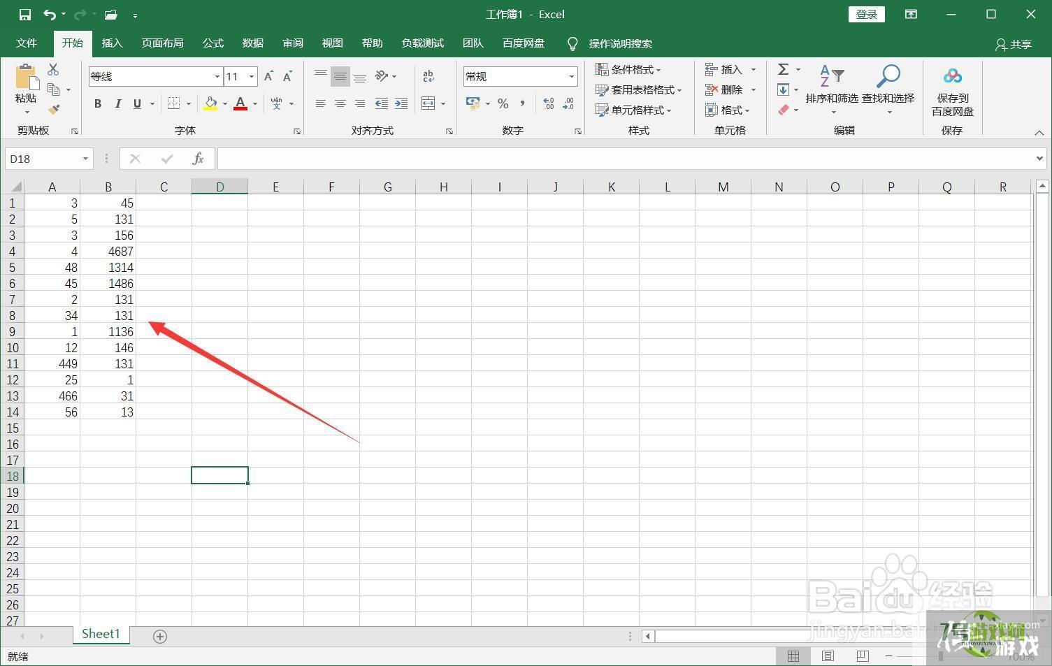Viewport: 1052px width, 666px height.
Task: Expand Format as Table (套用表格格式) menu
Action: 638,89
